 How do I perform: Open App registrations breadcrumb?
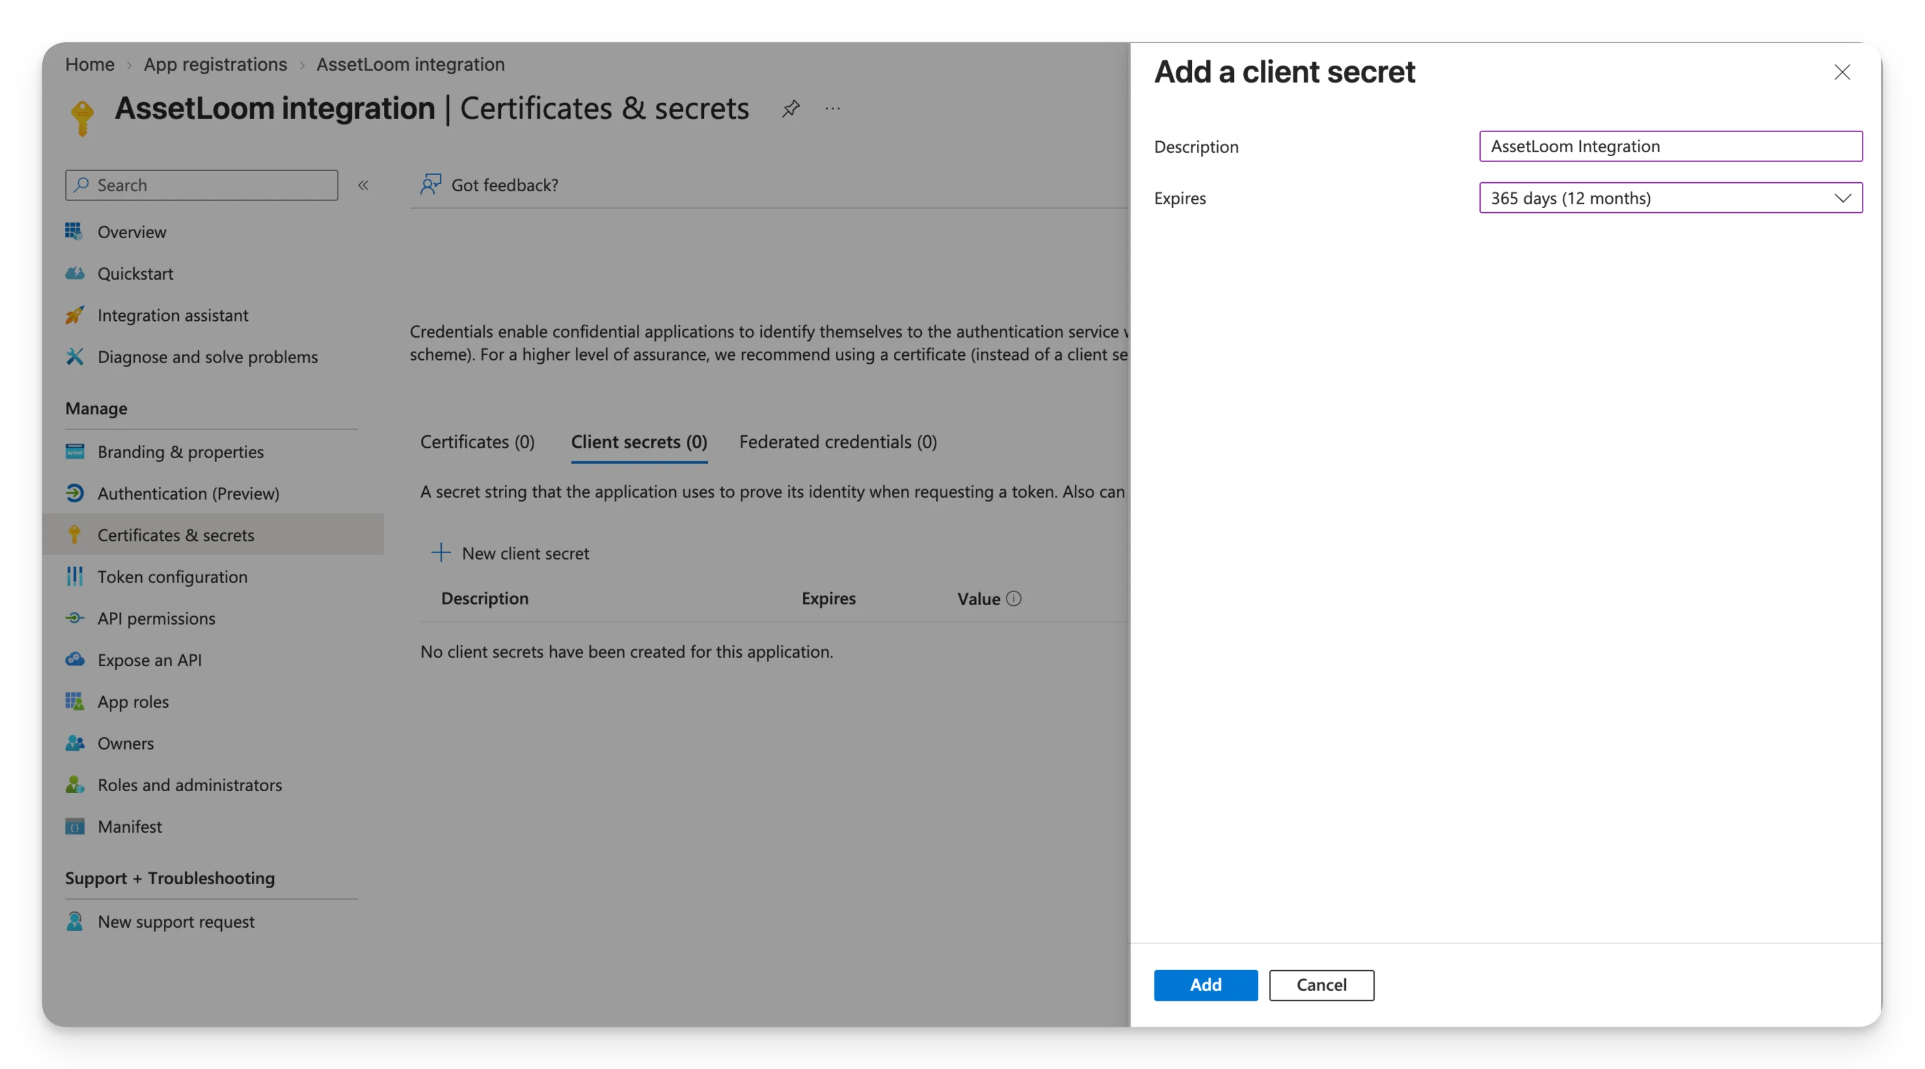(x=215, y=64)
